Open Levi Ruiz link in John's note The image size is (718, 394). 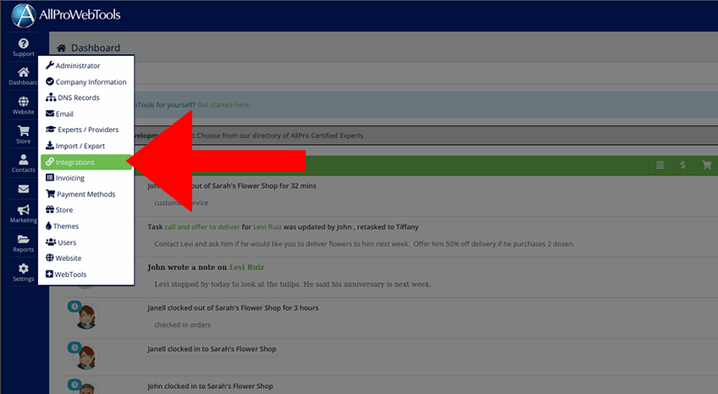247,267
